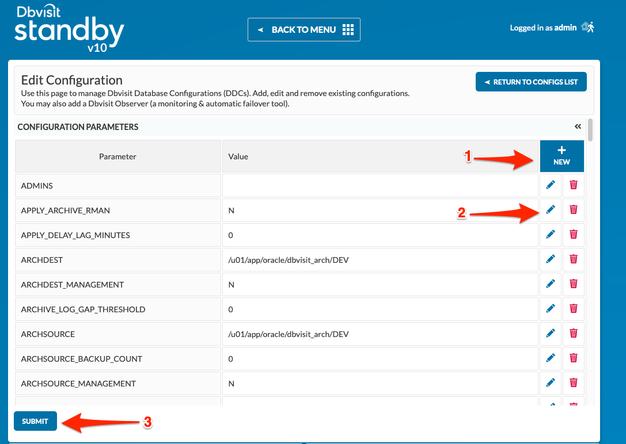Remove ARCHSOURCE_MANAGEMENT using its trash icon
The height and width of the screenshot is (444, 626).
[x=573, y=382]
